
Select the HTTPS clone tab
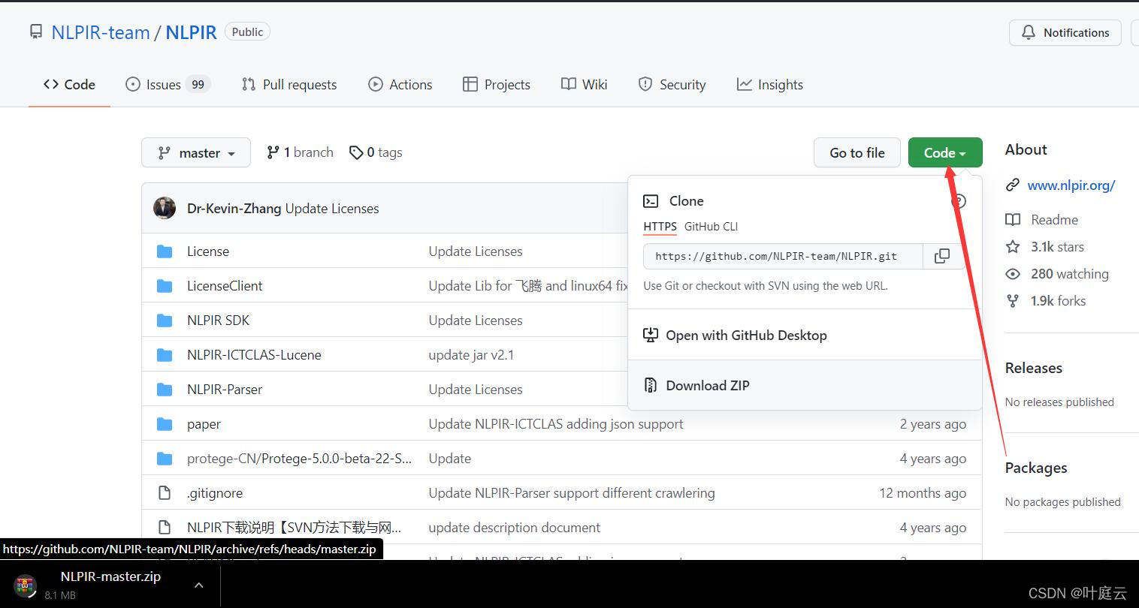point(660,226)
